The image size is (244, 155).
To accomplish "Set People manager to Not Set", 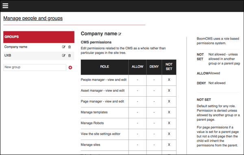I will [x=169, y=80].
